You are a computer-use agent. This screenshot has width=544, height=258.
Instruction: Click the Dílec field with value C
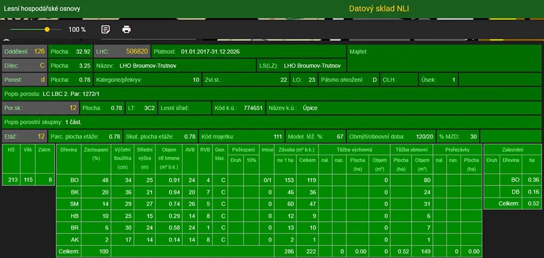[x=24, y=66]
